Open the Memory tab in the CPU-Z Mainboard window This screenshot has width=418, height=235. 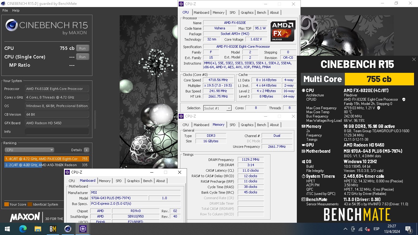105,181
